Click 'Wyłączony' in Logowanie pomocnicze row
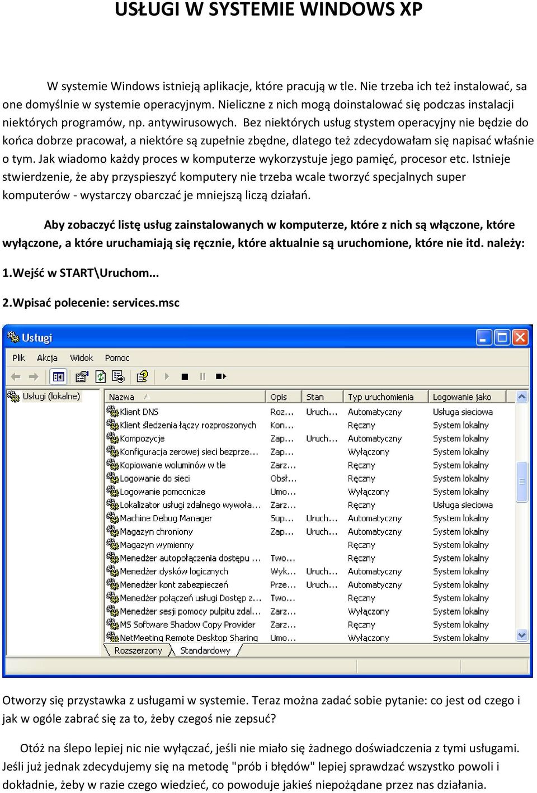 [368, 492]
